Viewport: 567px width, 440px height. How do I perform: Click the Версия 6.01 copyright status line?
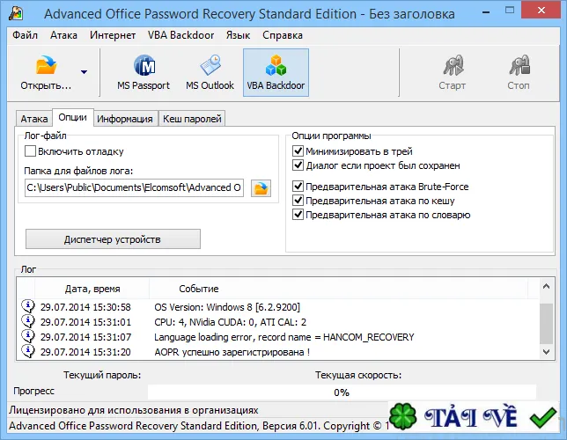pyautogui.click(x=198, y=426)
